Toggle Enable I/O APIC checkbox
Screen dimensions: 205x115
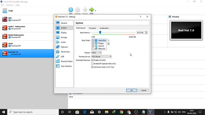(93, 60)
